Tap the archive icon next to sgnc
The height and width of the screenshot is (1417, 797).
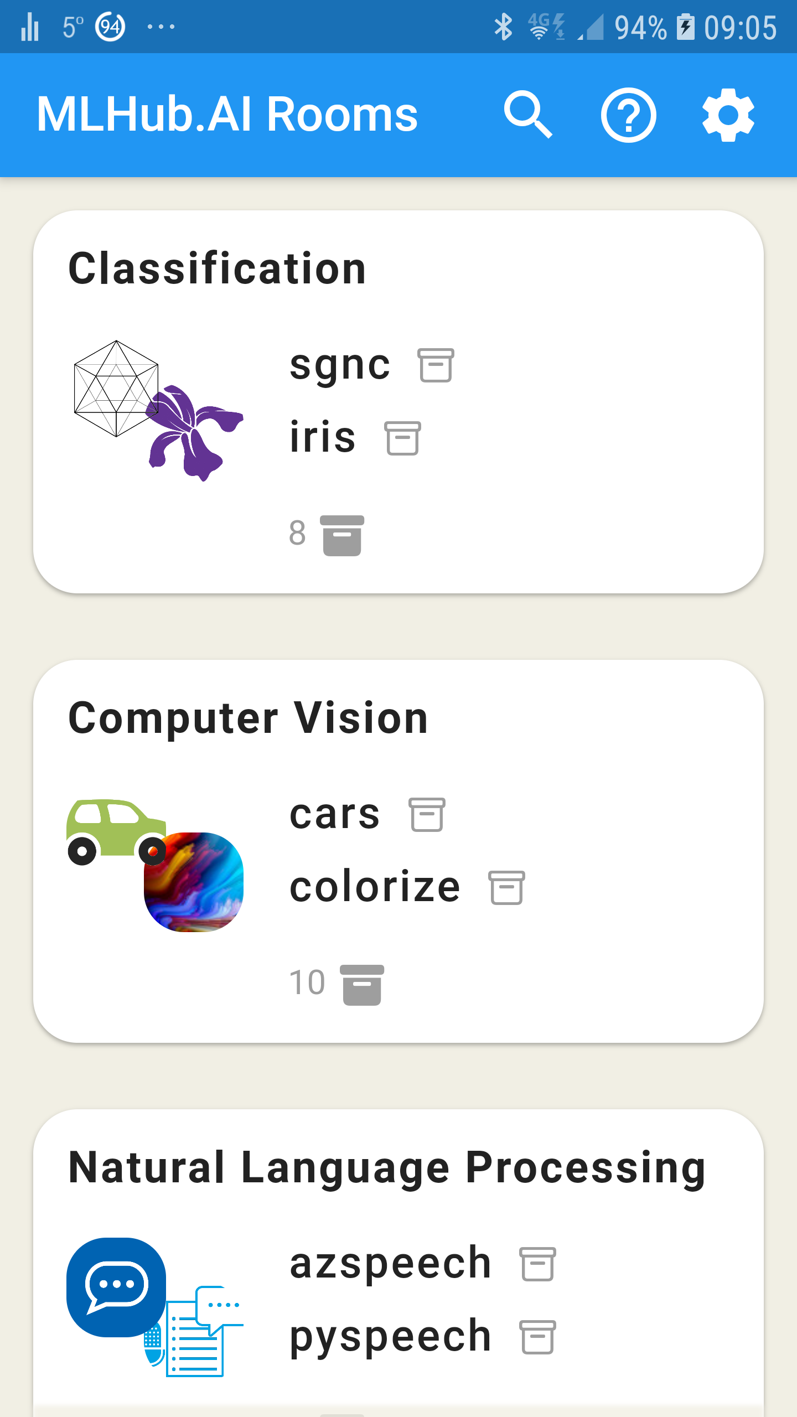click(x=436, y=365)
